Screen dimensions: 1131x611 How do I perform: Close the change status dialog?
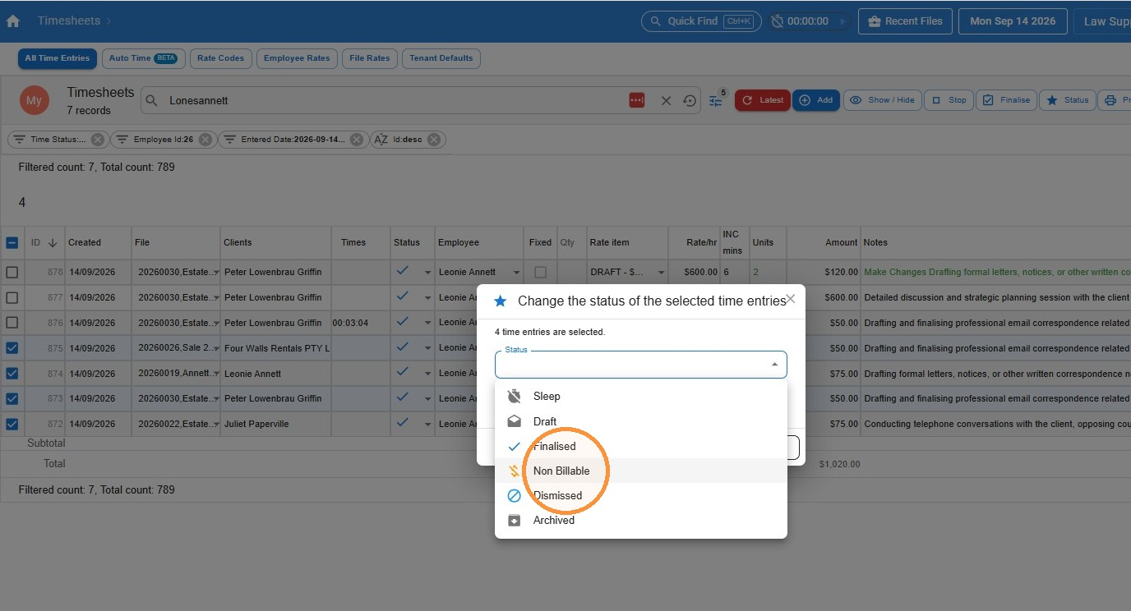(x=791, y=299)
